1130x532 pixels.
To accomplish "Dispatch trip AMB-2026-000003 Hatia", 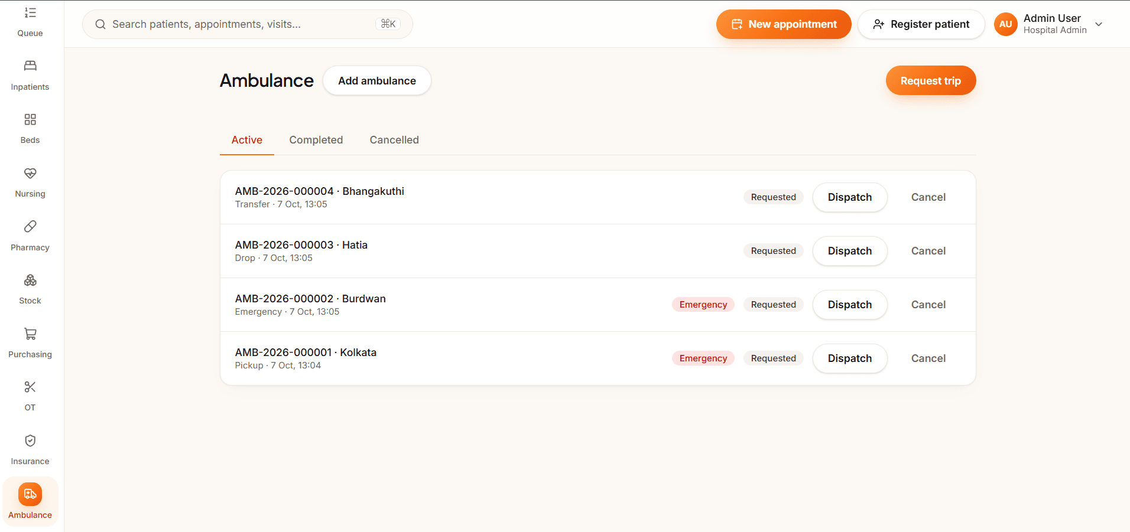I will point(850,251).
